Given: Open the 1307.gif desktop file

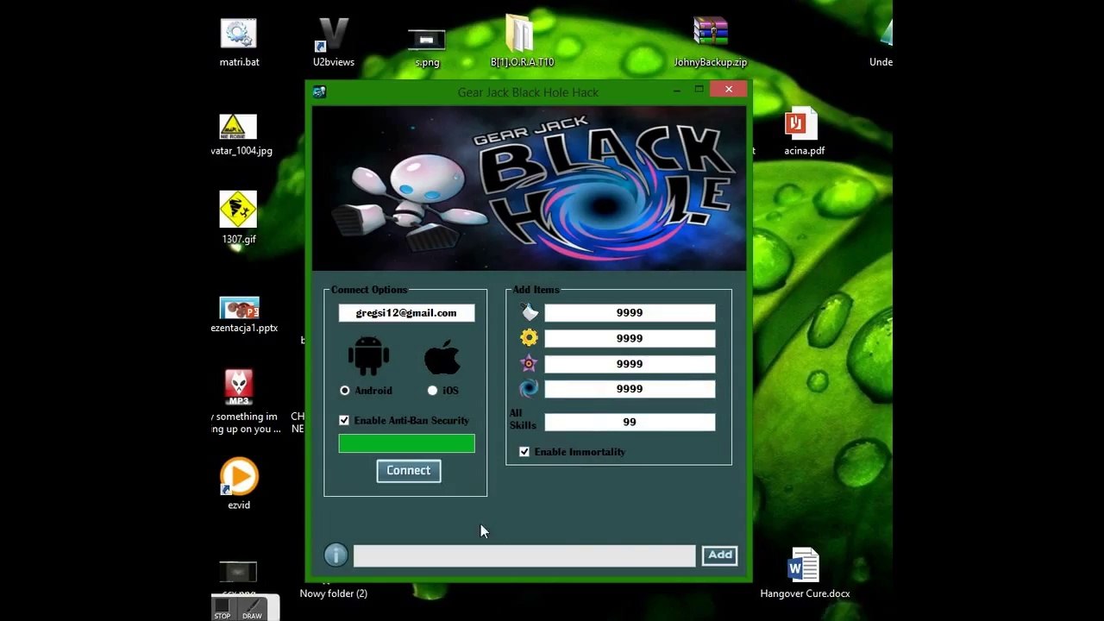Looking at the screenshot, I should coord(239,217).
